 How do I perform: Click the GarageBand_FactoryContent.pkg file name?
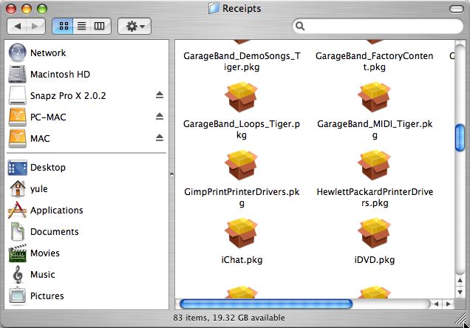[x=375, y=61]
